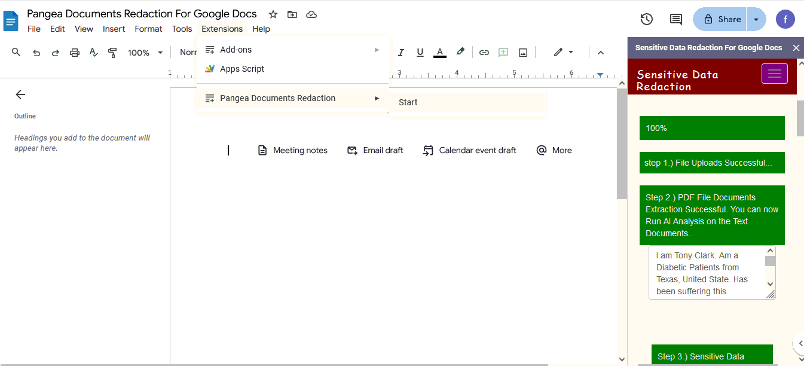Open the highlight color tool

[x=460, y=53]
